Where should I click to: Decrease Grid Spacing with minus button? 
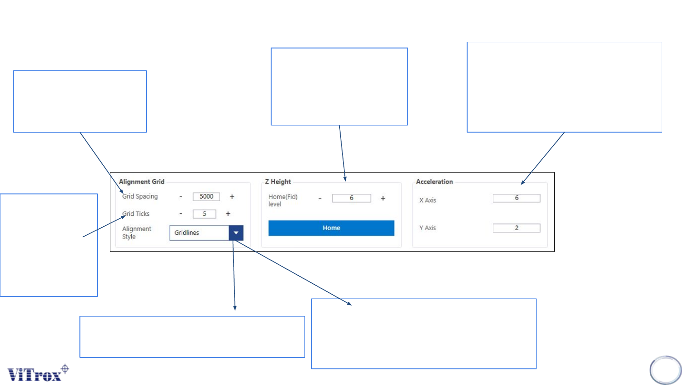[x=181, y=197]
